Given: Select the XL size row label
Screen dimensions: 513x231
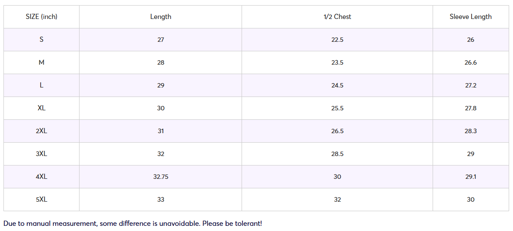Looking at the screenshot, I should tap(41, 108).
